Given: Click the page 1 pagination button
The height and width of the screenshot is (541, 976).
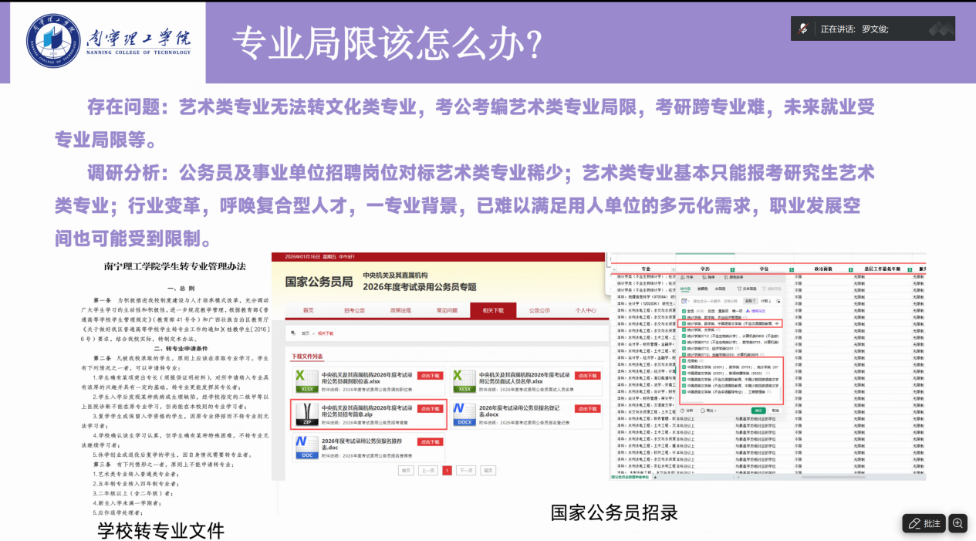Looking at the screenshot, I should click(x=447, y=470).
